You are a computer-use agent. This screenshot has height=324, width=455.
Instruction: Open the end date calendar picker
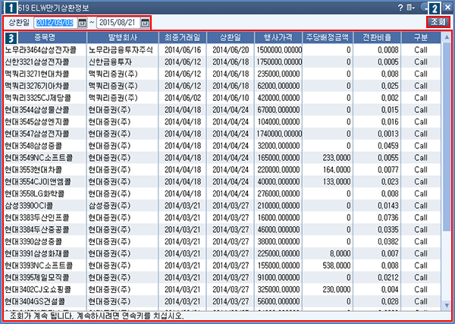[145, 23]
